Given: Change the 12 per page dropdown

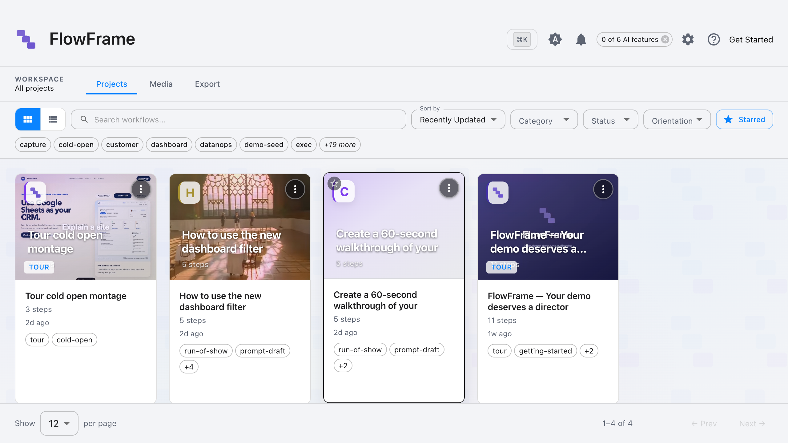Looking at the screenshot, I should [59, 423].
